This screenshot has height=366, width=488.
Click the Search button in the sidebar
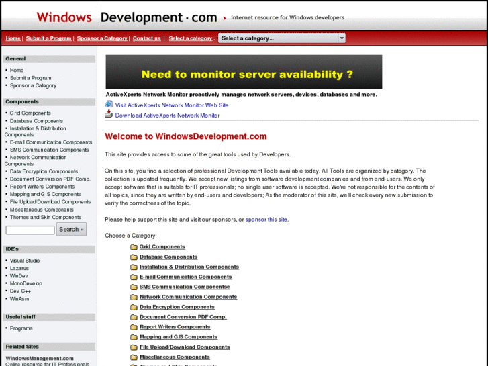(71, 229)
